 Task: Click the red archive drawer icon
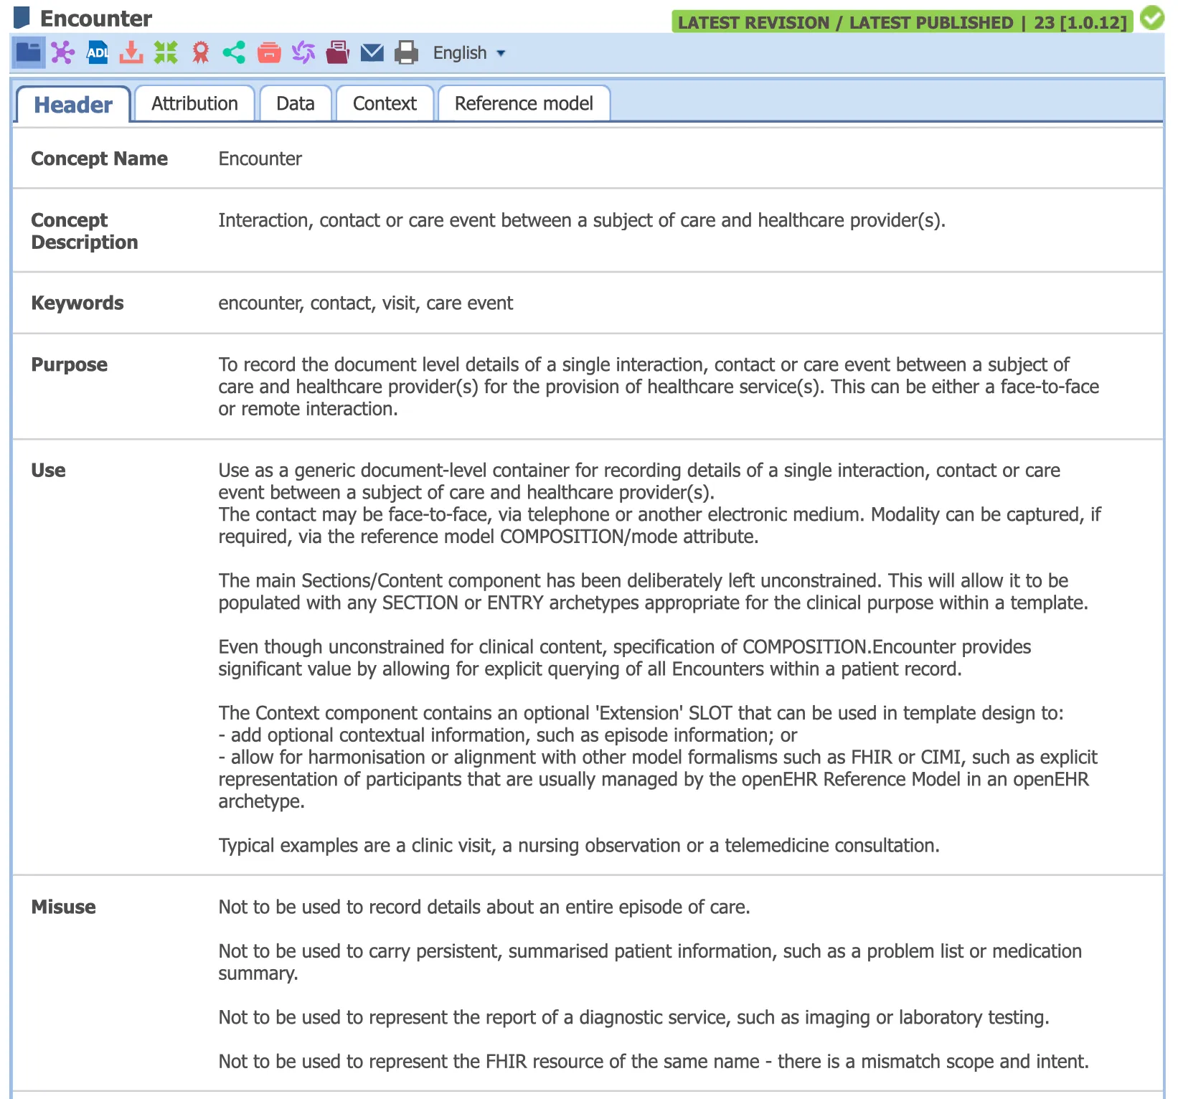[269, 52]
